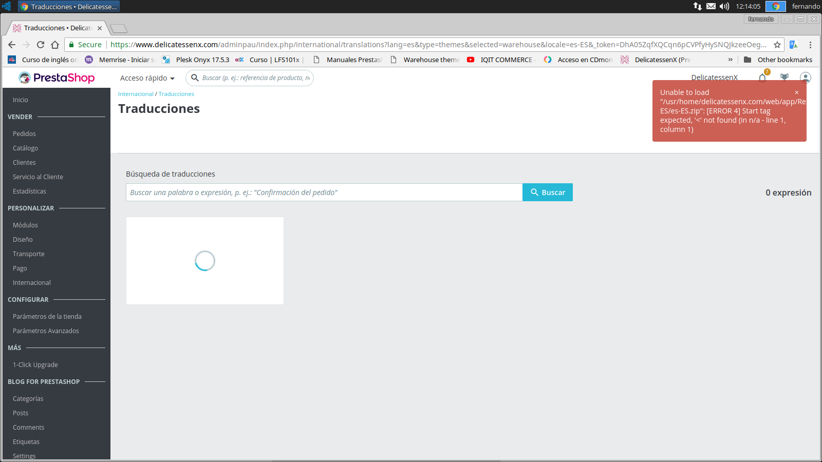Open the DelicatessenX bookmark
822x462 pixels.
(x=656, y=60)
